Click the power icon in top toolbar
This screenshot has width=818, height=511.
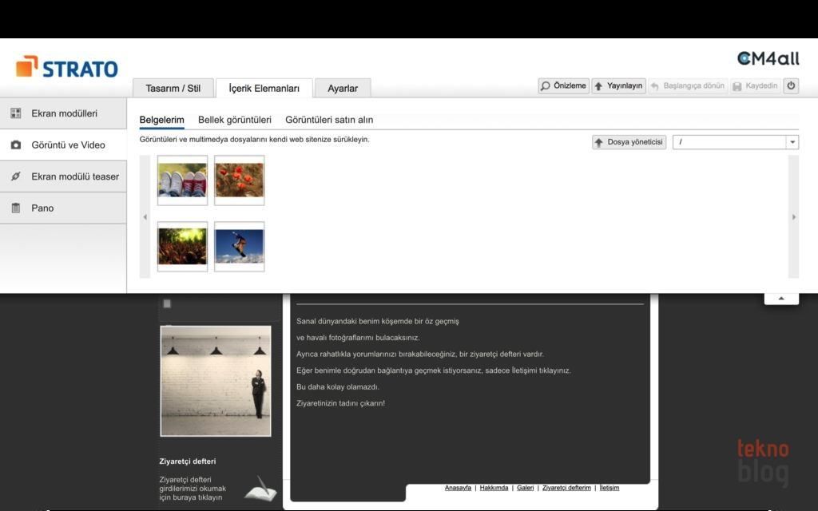(791, 86)
